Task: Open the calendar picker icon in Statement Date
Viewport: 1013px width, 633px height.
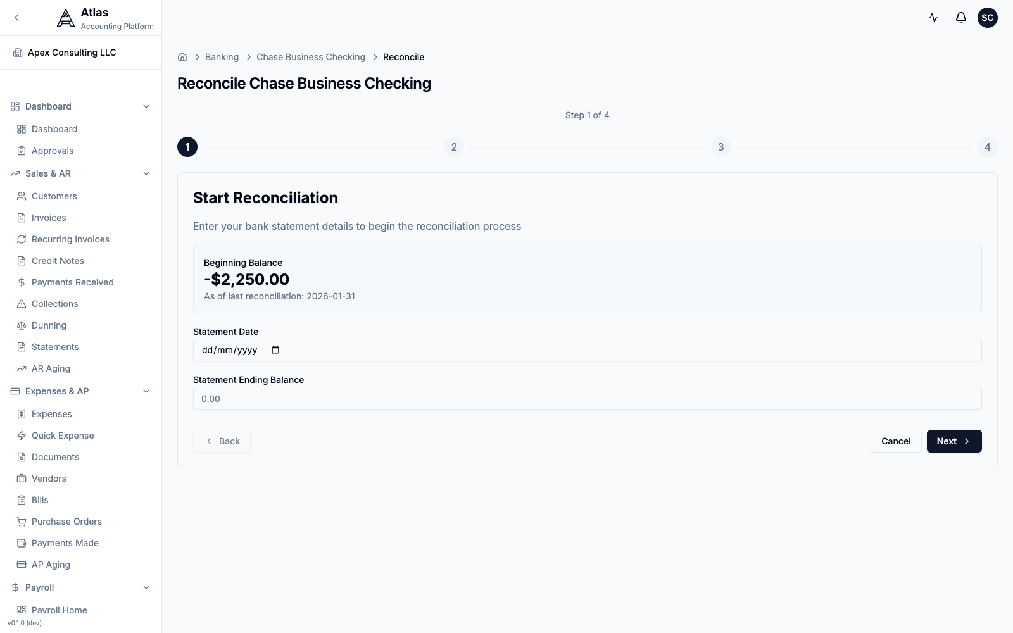Action: pos(275,350)
